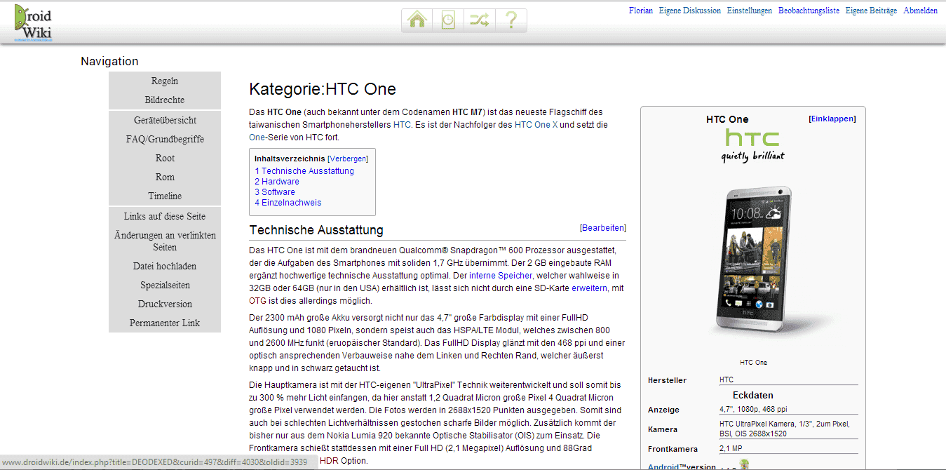The image size is (946, 470).
Task: Open Spezialseiten
Action: click(x=165, y=285)
